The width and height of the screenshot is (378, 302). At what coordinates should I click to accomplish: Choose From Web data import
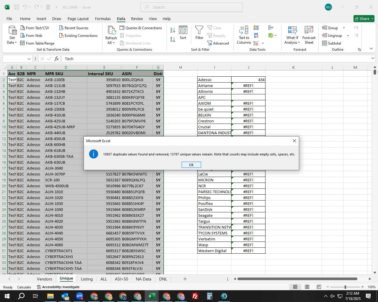[31, 36]
